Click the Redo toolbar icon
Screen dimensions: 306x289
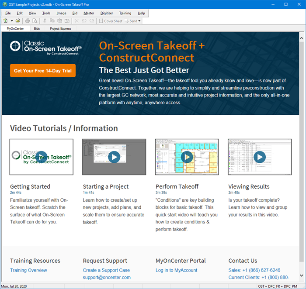tap(91, 21)
